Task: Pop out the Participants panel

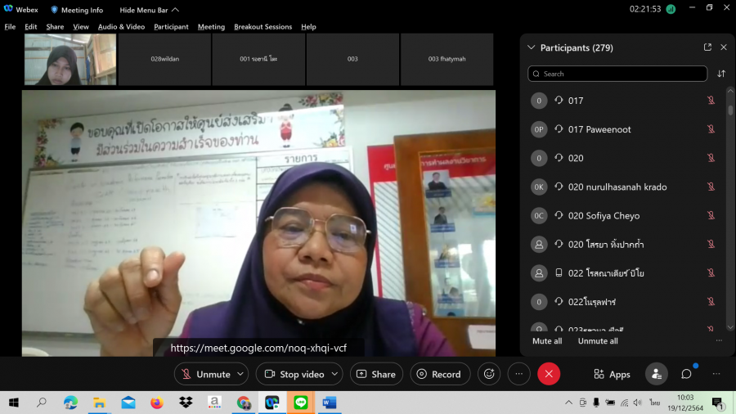Action: 707,47
